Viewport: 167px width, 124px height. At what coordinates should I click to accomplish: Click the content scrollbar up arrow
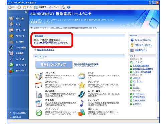(x=158, y=33)
